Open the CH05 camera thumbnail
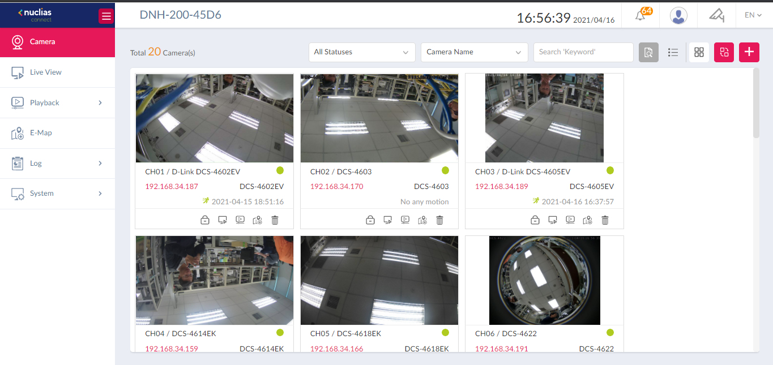773x365 pixels. pyautogui.click(x=379, y=280)
